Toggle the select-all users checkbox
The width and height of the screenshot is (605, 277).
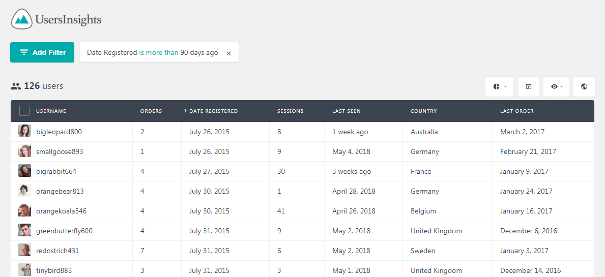point(24,111)
